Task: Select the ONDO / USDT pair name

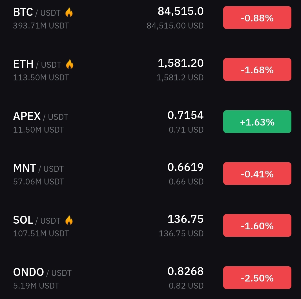Action: click(x=42, y=272)
